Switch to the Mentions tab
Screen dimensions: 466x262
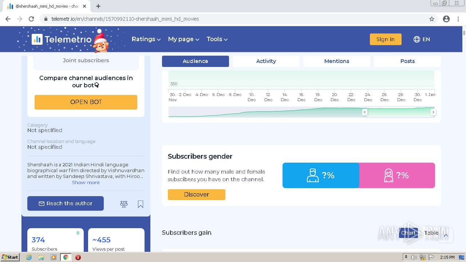pos(337,61)
